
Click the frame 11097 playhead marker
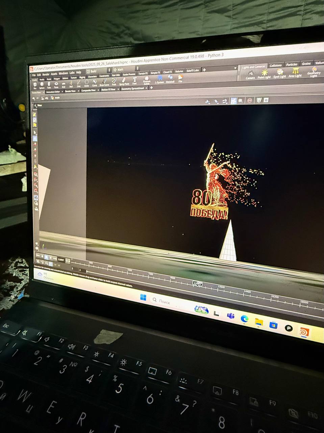tap(197, 283)
